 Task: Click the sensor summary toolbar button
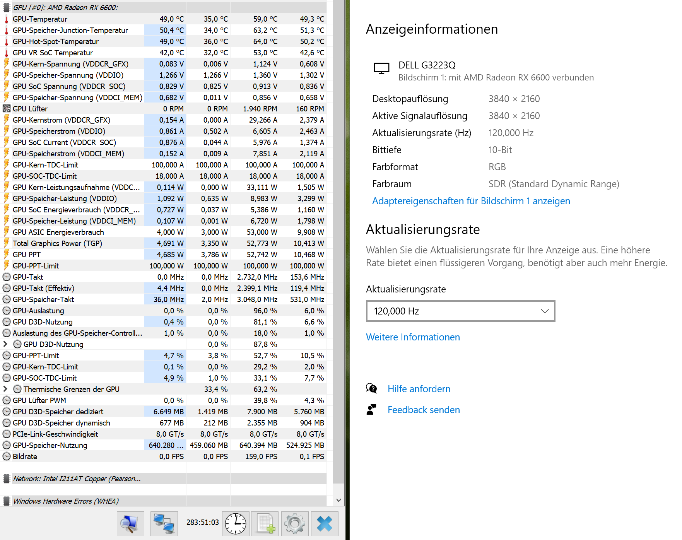[130, 524]
